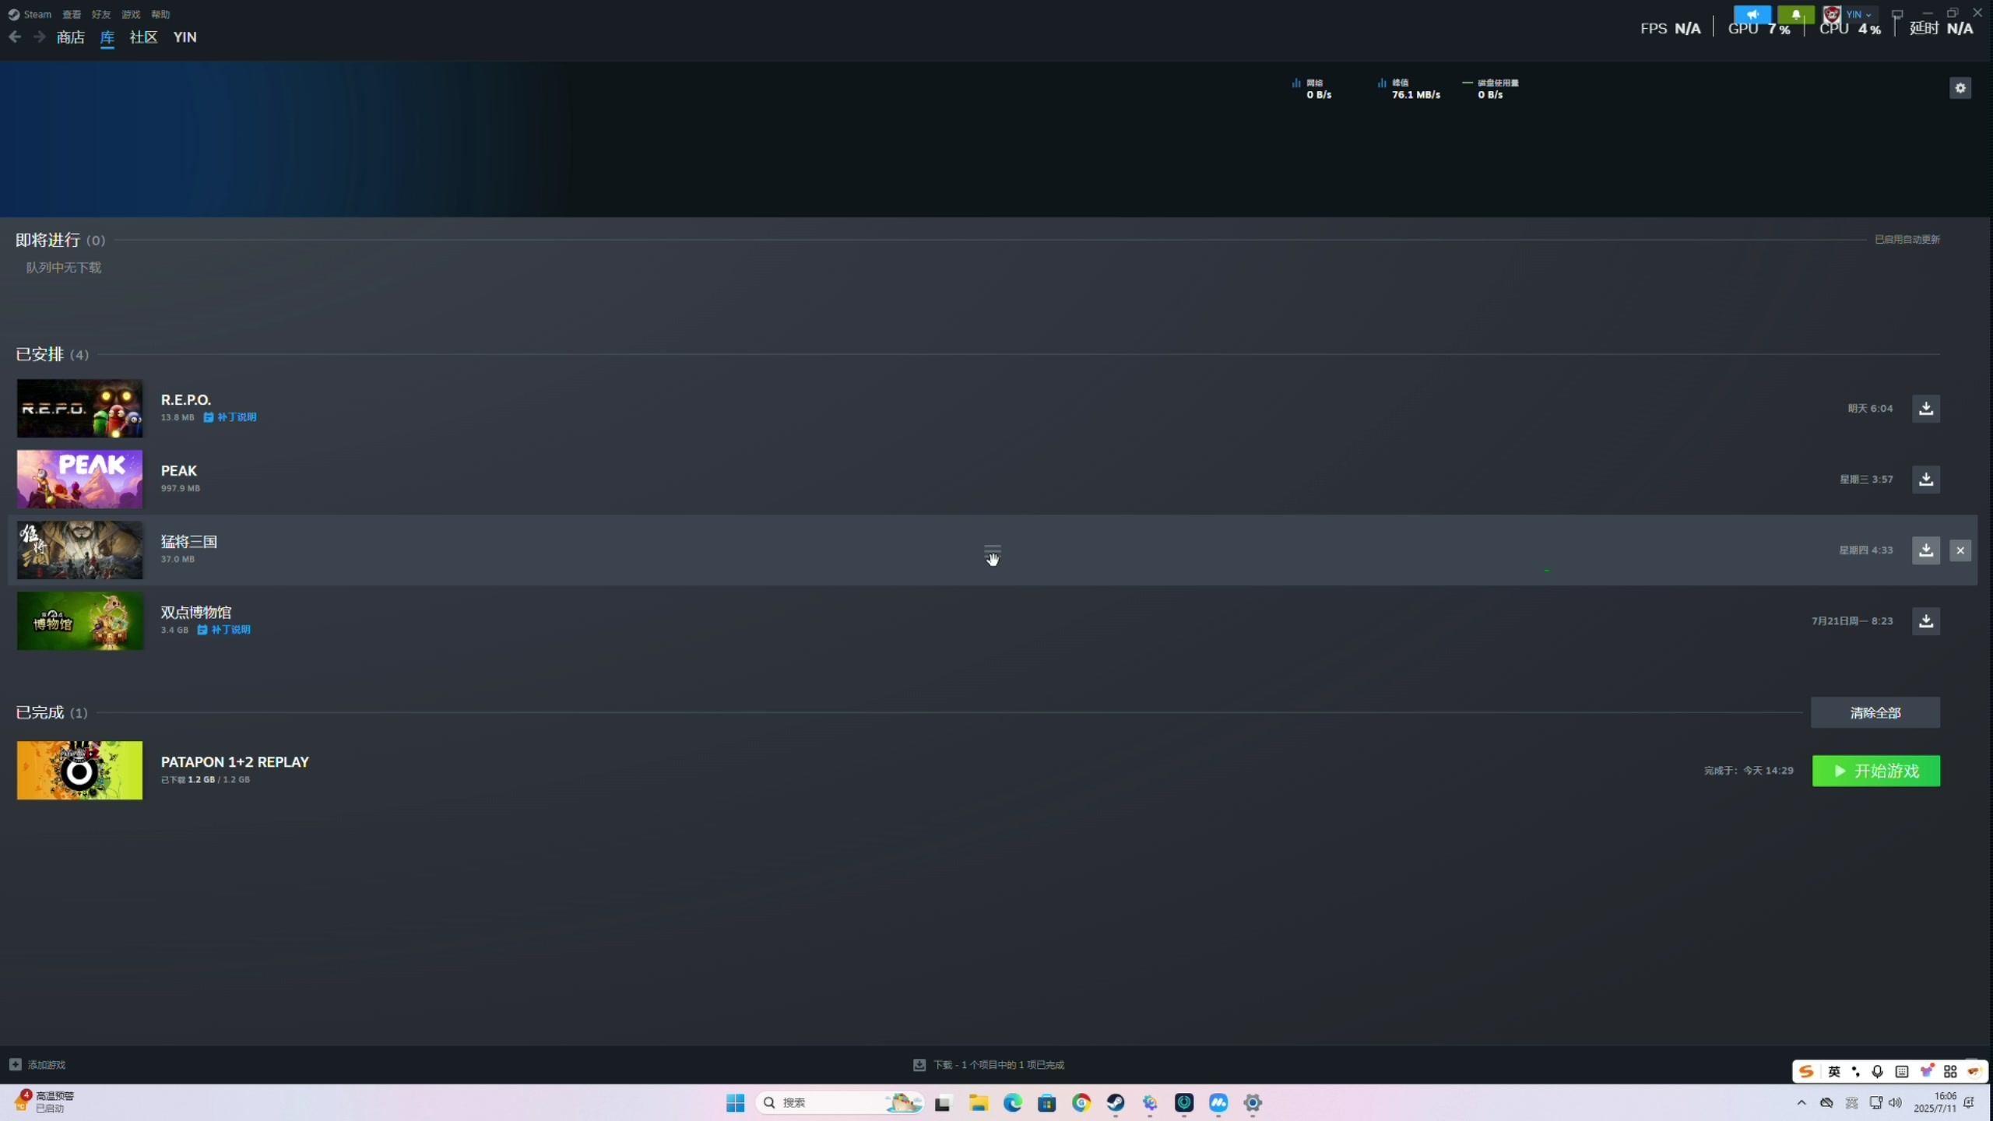Open the green notifications bell
Viewport: 1993px width, 1121px height.
[1795, 14]
